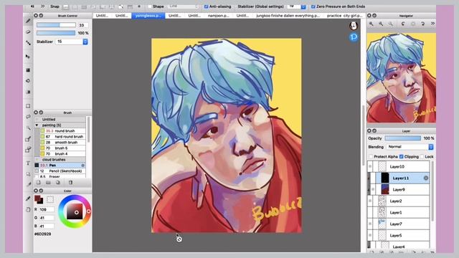Toggle visibility of Layer7

pos(370,224)
